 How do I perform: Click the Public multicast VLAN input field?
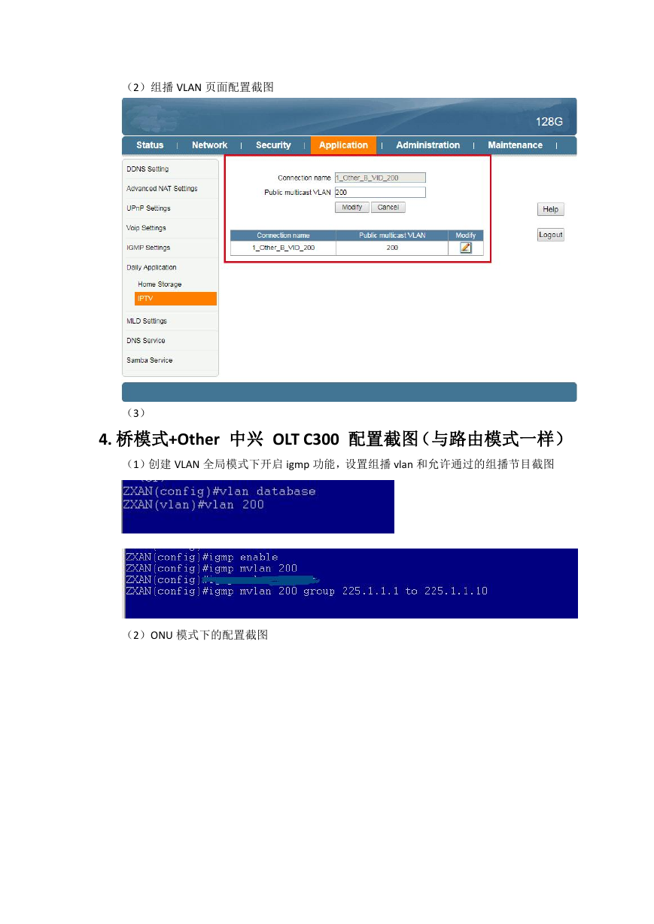(x=380, y=193)
